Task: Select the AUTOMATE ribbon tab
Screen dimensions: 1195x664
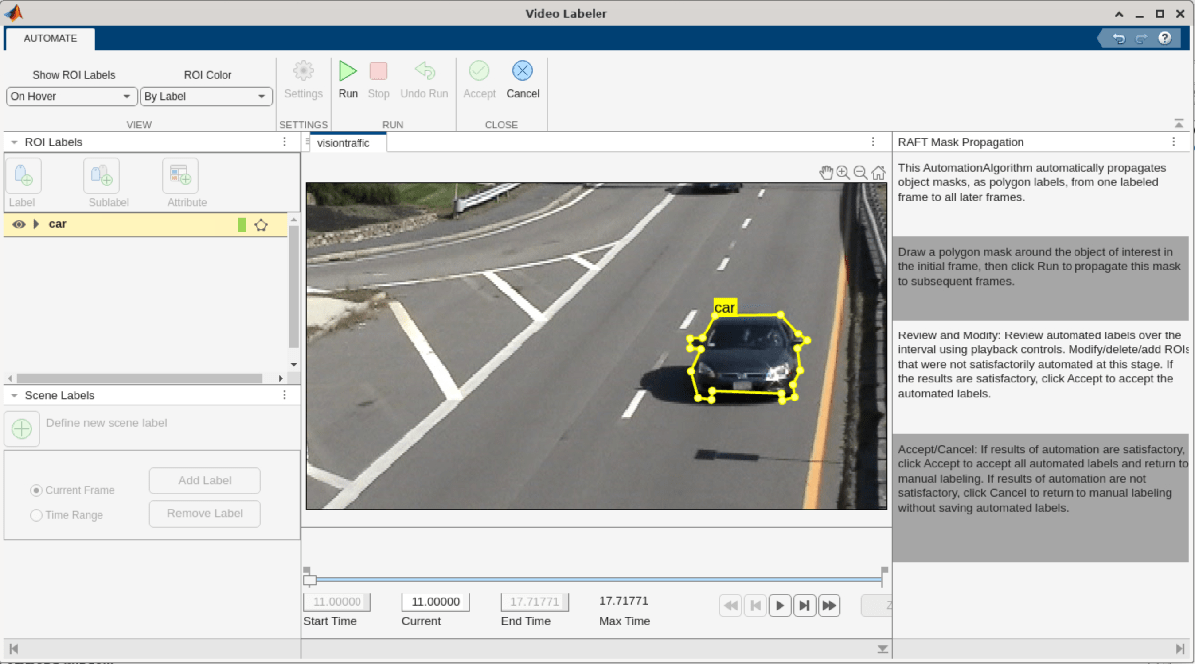Action: point(50,38)
